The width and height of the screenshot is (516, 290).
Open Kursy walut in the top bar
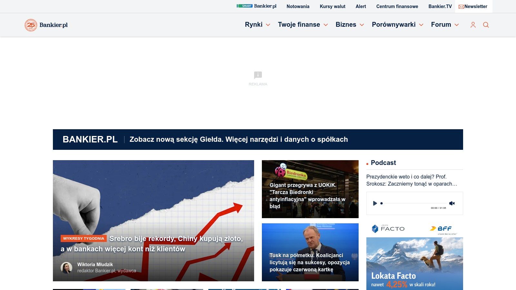tap(332, 6)
